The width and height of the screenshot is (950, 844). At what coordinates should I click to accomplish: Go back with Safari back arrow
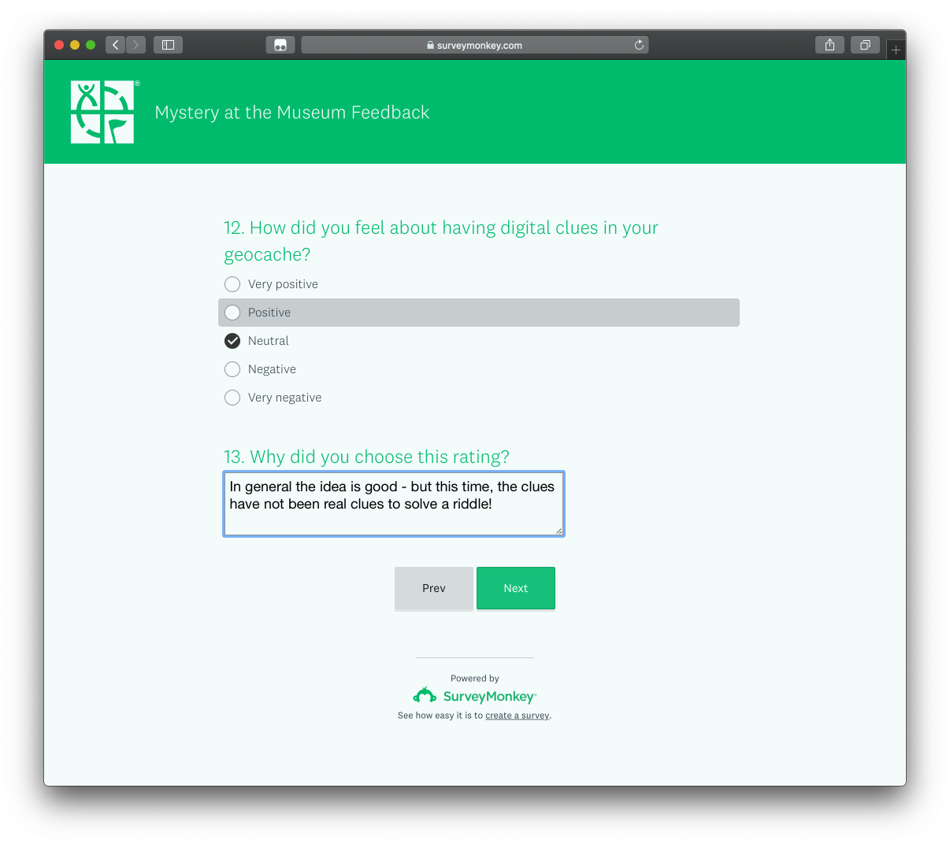click(116, 45)
